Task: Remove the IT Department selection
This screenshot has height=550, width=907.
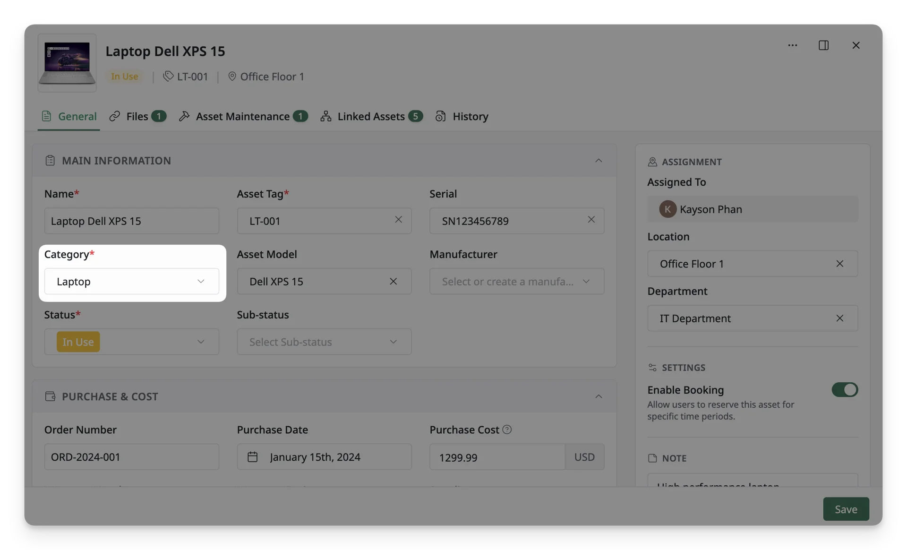Action: click(839, 318)
